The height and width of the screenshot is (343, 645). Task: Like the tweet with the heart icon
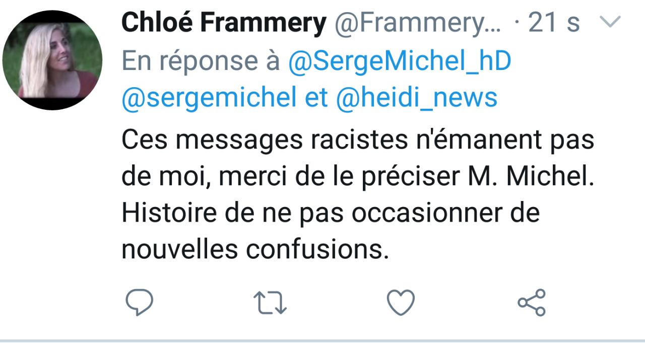[x=401, y=302]
